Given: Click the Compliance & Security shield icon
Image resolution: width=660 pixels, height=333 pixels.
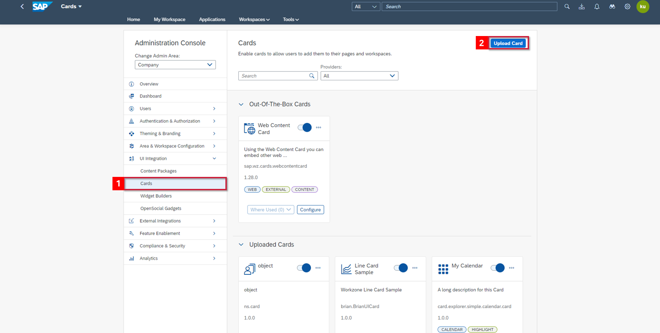Looking at the screenshot, I should [131, 246].
